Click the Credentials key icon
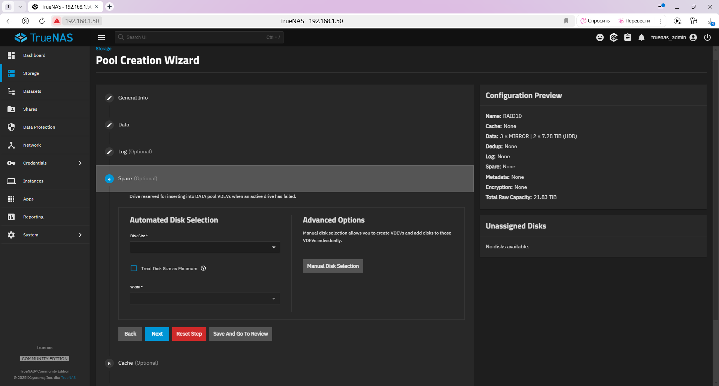Screen dimensions: 719x386 coord(11,163)
